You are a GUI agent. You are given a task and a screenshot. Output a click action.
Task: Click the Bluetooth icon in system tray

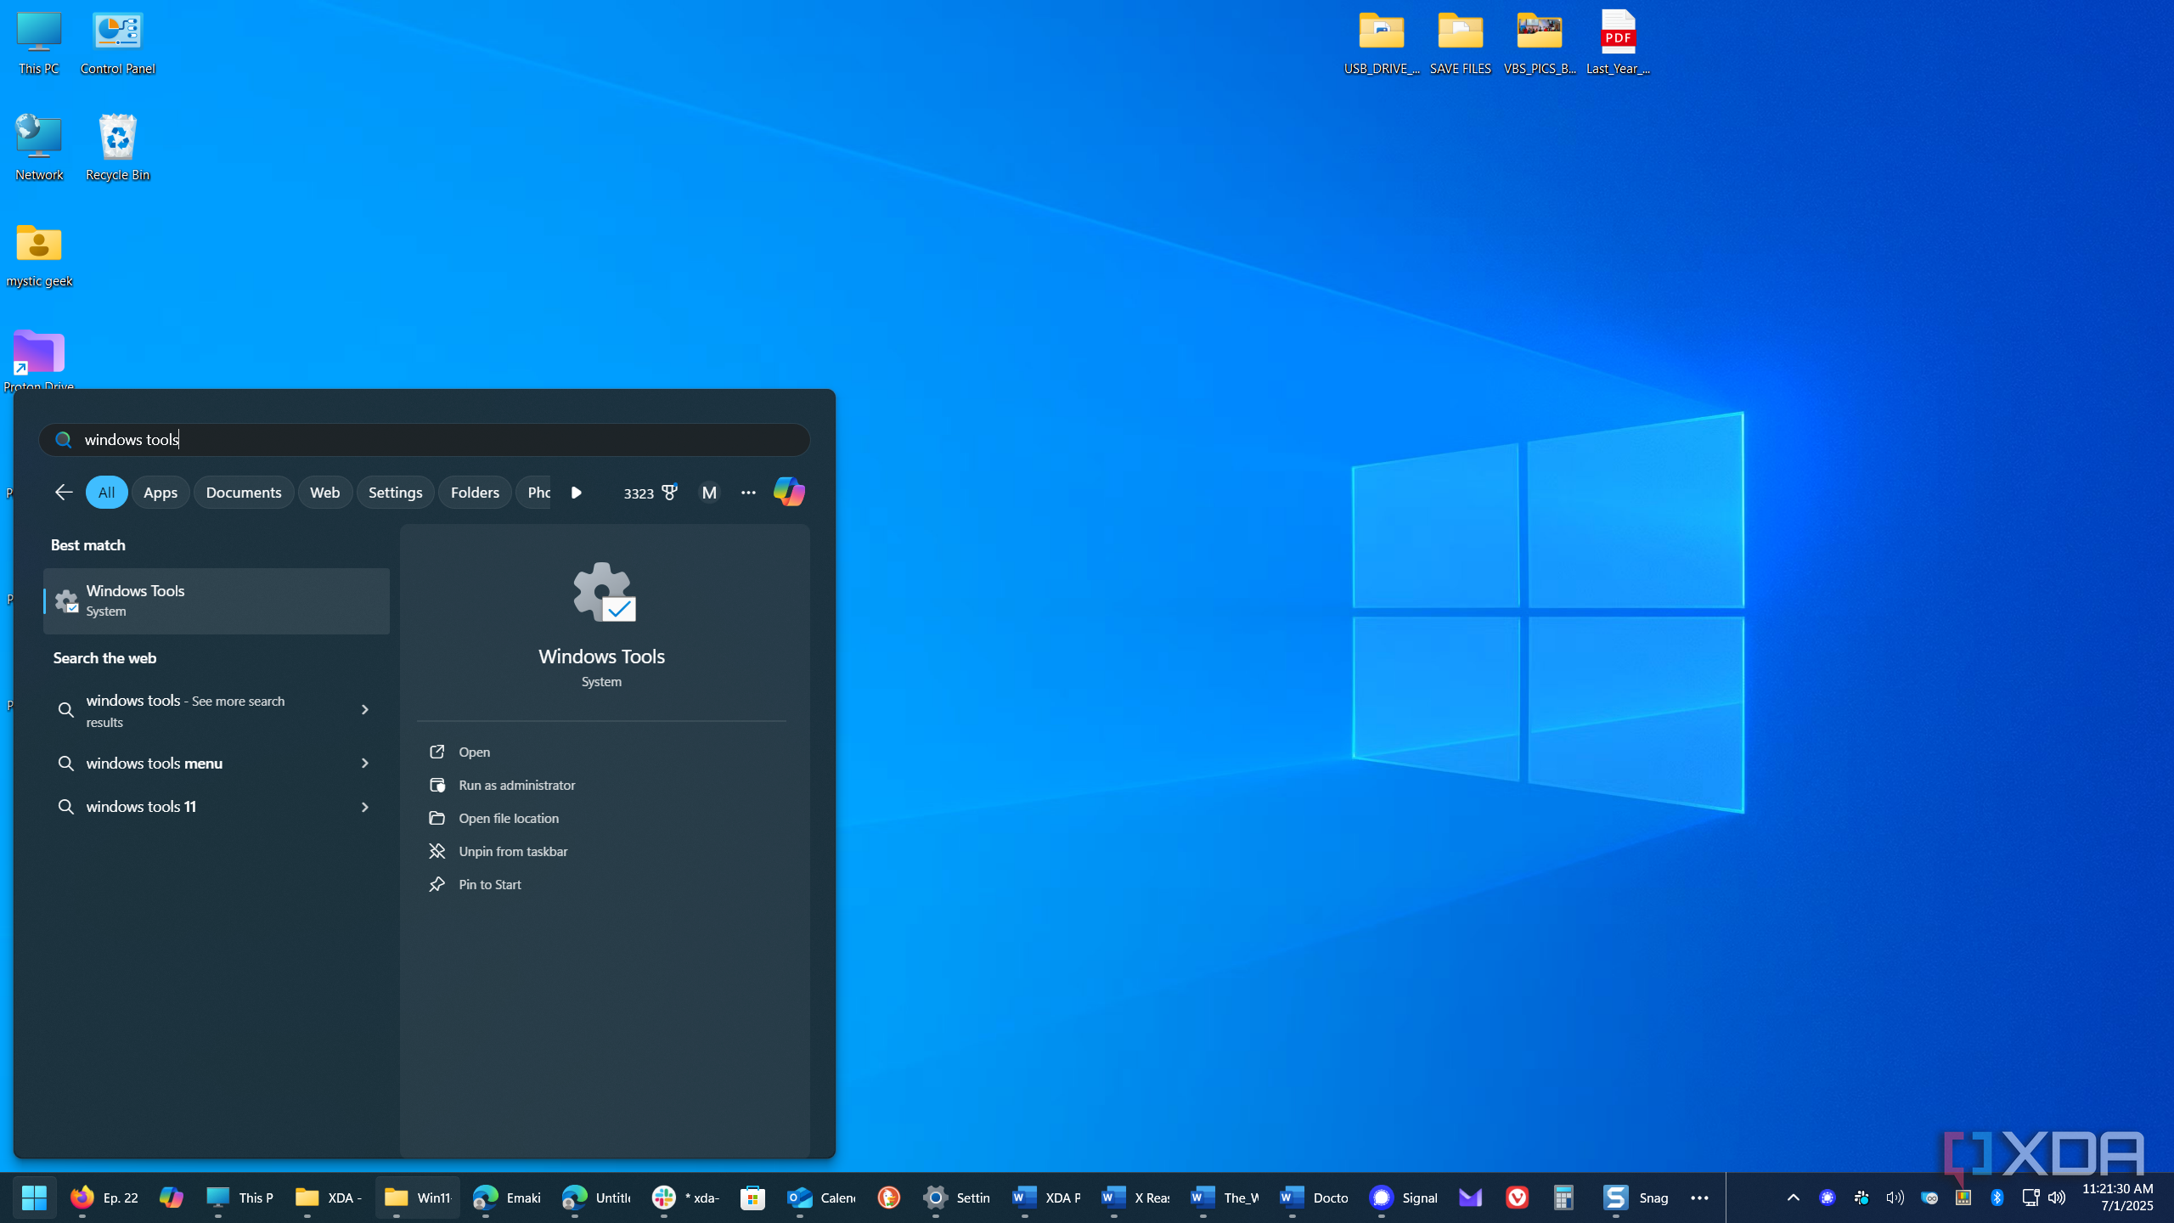coord(1996,1198)
